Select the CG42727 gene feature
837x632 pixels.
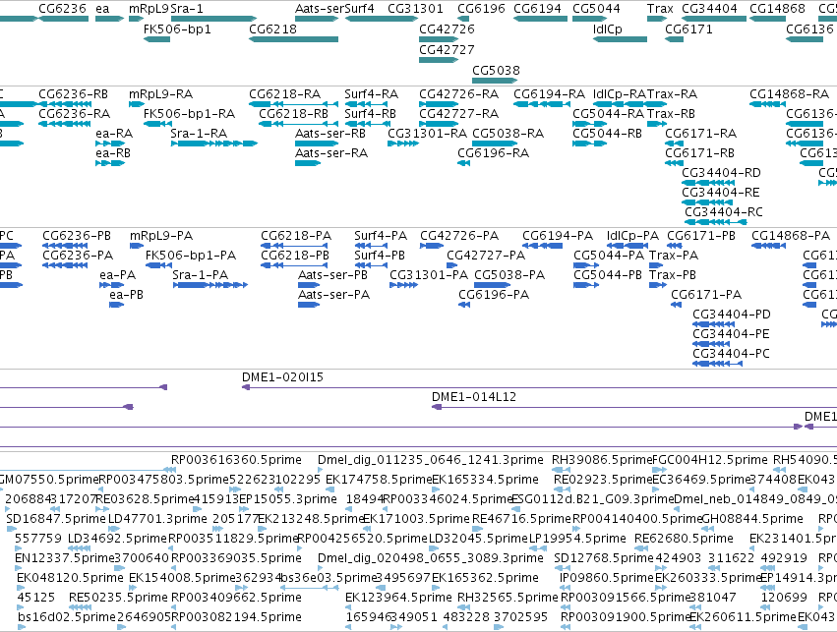coord(439,60)
